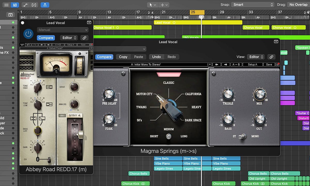This screenshot has height=186, width=310.
Task: Click Copy in Magma Springs window
Action: [123, 57]
